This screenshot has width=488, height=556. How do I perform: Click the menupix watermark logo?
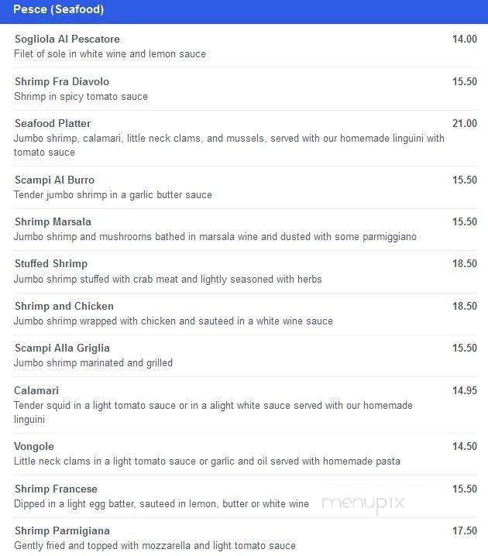tap(363, 503)
